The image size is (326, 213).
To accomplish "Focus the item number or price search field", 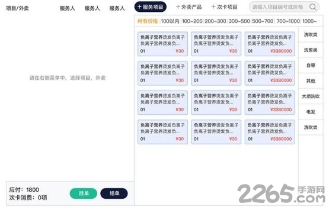I will pyautogui.click(x=284, y=7).
